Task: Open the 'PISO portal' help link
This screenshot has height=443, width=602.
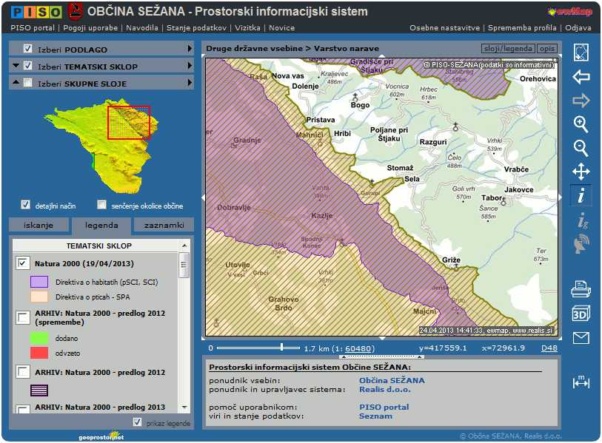Action: click(384, 407)
